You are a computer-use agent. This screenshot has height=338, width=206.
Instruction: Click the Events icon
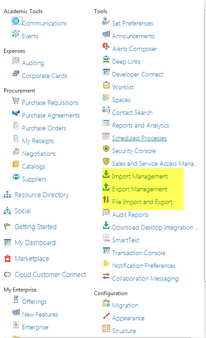pyautogui.click(x=16, y=34)
